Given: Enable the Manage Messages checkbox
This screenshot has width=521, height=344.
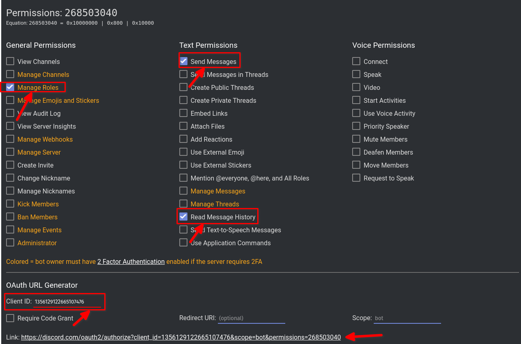Looking at the screenshot, I should (x=183, y=191).
